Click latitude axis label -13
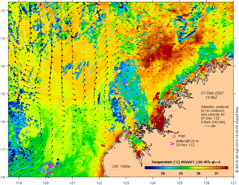Viewport: 239px width, 185px height. [x=3, y=38]
